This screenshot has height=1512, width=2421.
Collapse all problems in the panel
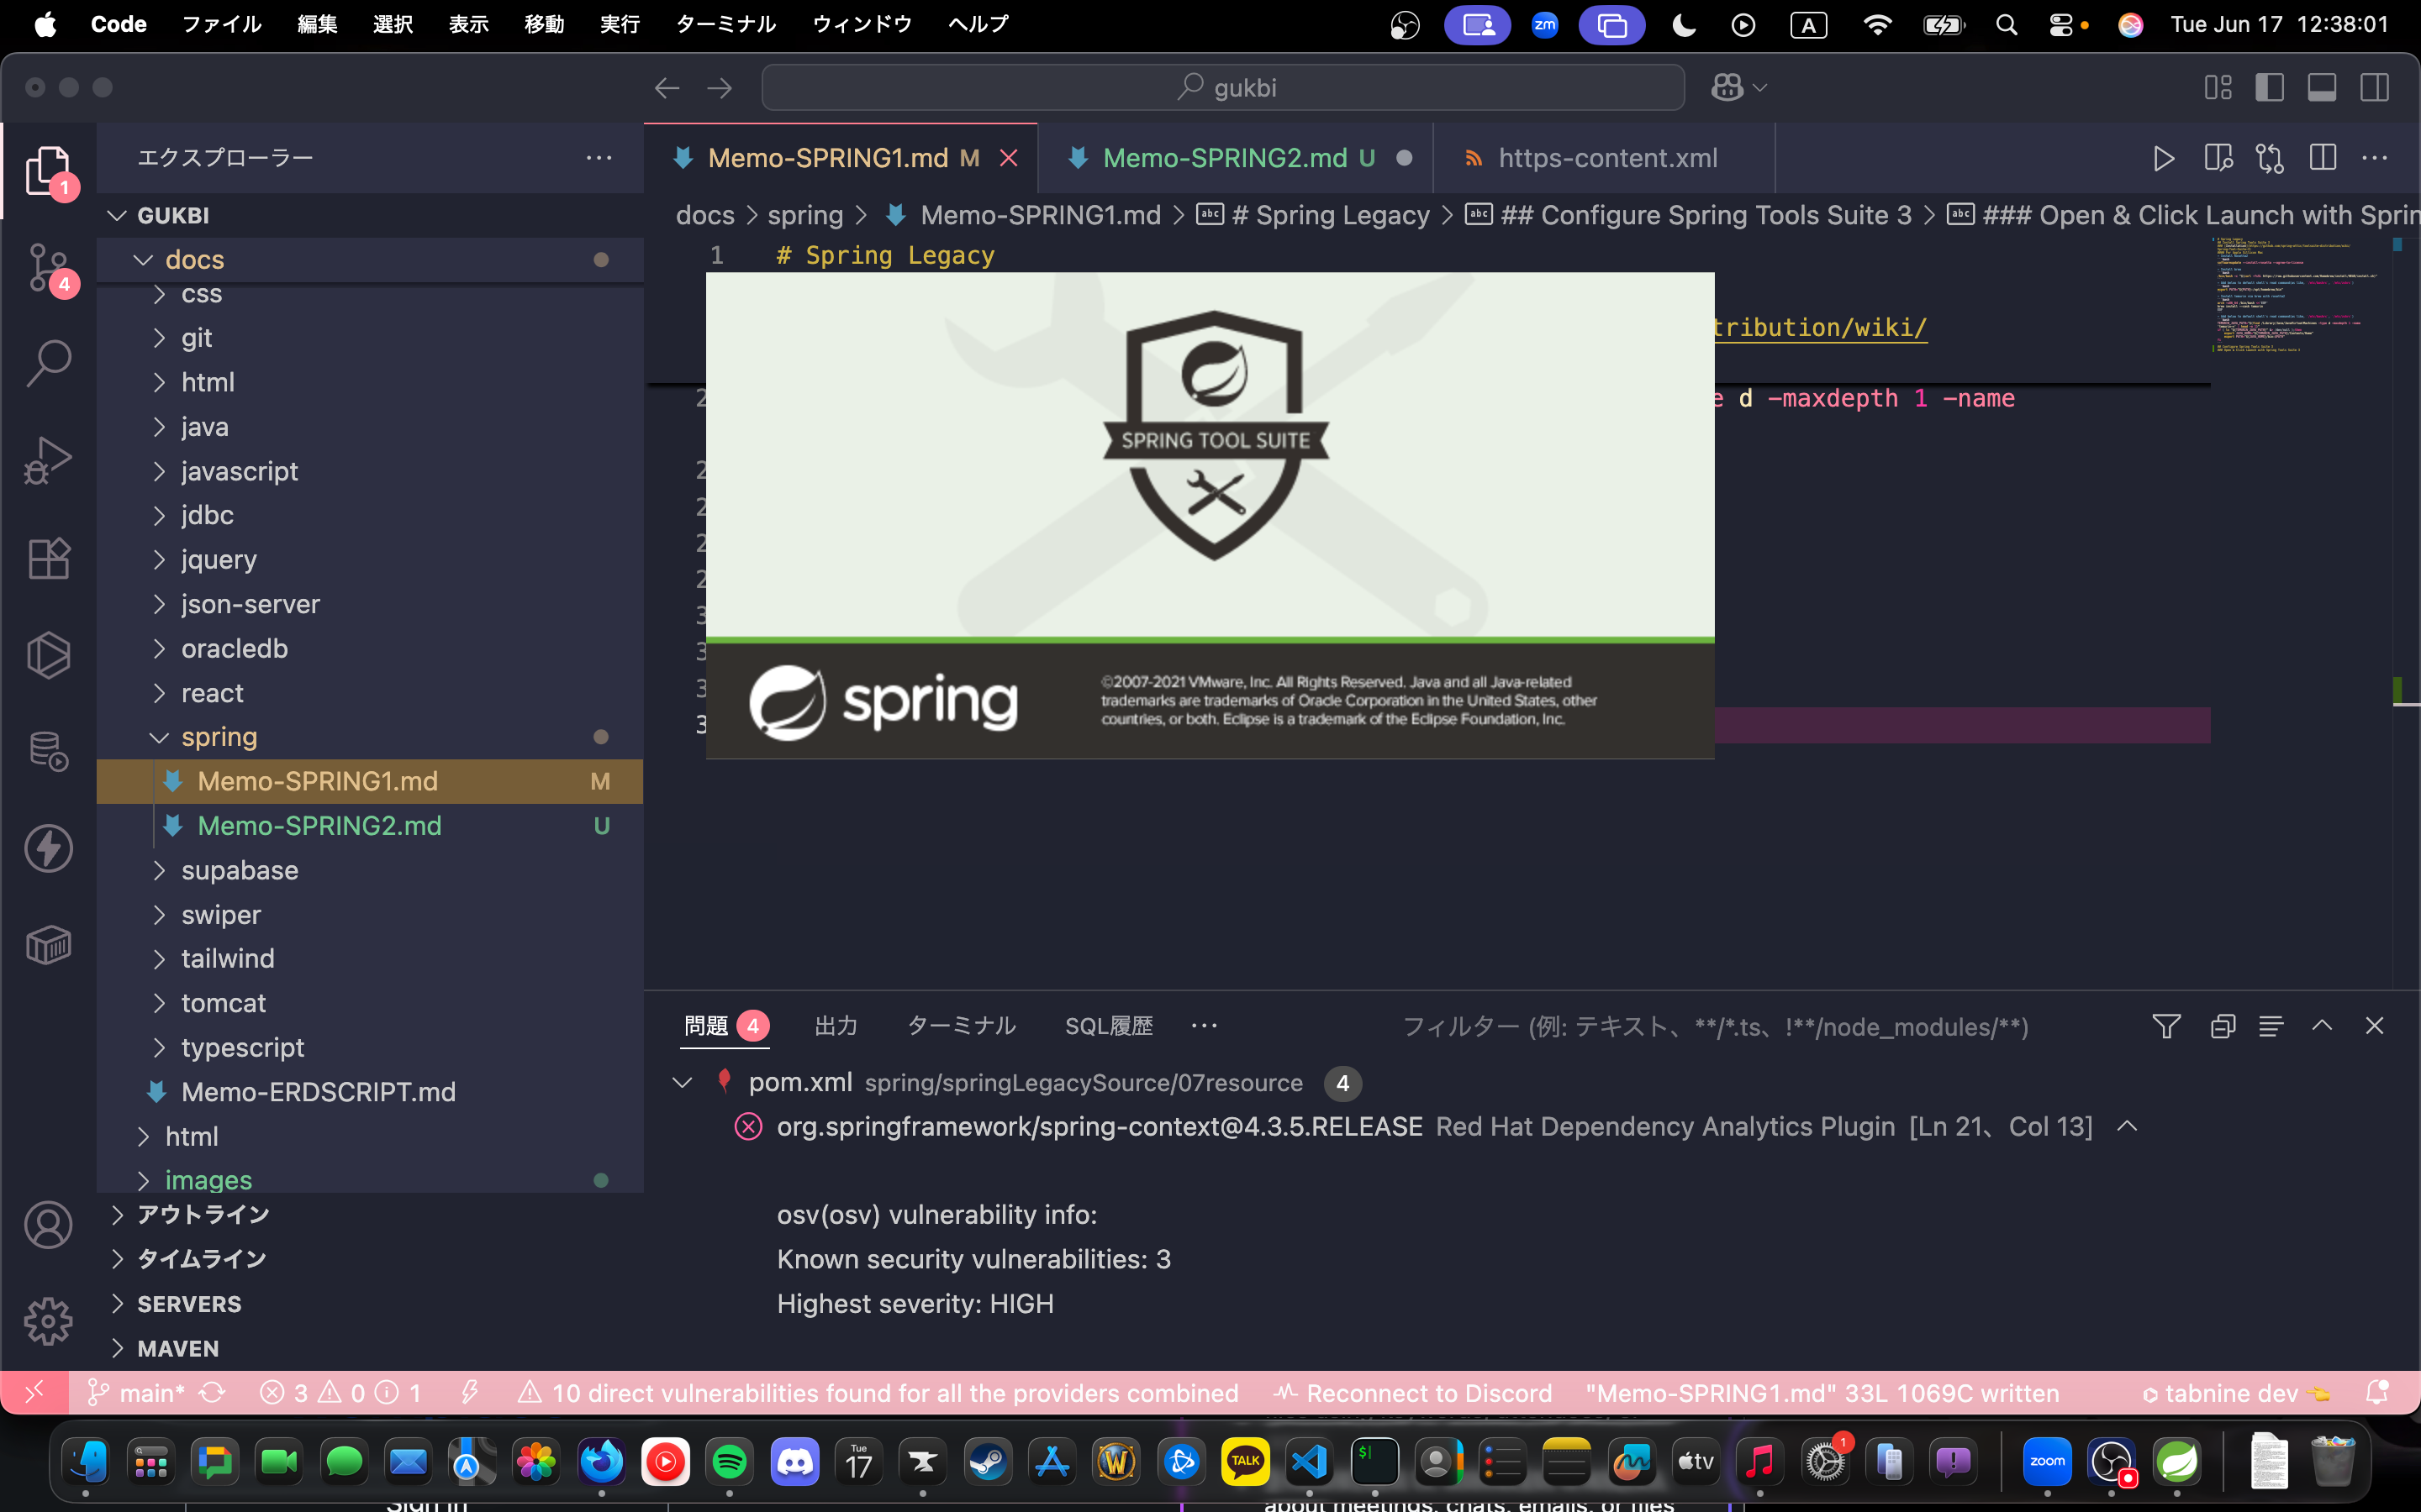click(2222, 1026)
